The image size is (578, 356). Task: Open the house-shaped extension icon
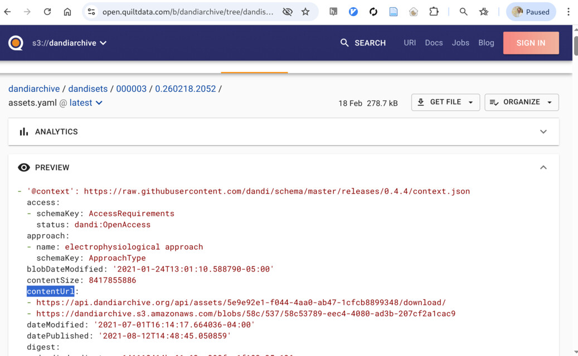413,12
